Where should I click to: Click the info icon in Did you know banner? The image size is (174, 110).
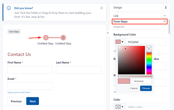click(x=9, y=8)
